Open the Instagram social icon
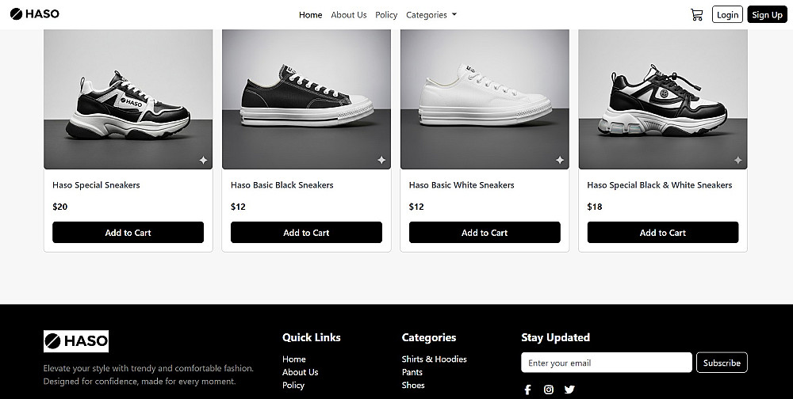This screenshot has height=399, width=793. 548,389
